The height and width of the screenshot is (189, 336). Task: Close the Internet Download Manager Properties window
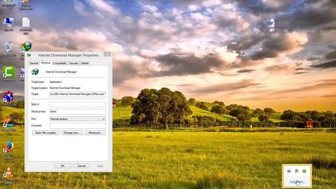[107, 54]
